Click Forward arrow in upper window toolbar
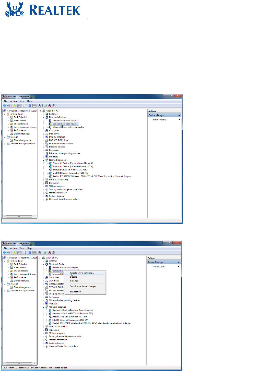 9,106
